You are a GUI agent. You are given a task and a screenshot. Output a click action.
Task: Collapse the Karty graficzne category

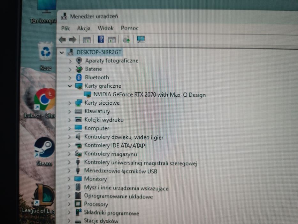pos(70,86)
